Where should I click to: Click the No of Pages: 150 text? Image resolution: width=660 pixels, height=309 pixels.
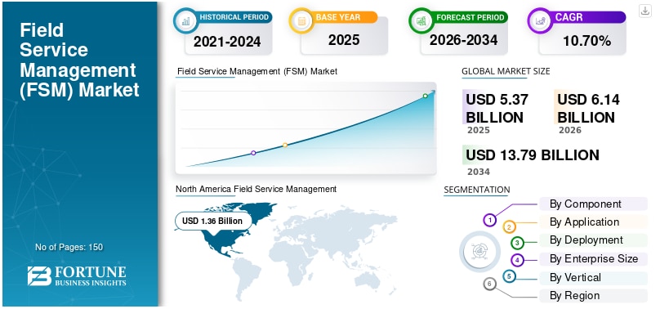(69, 247)
